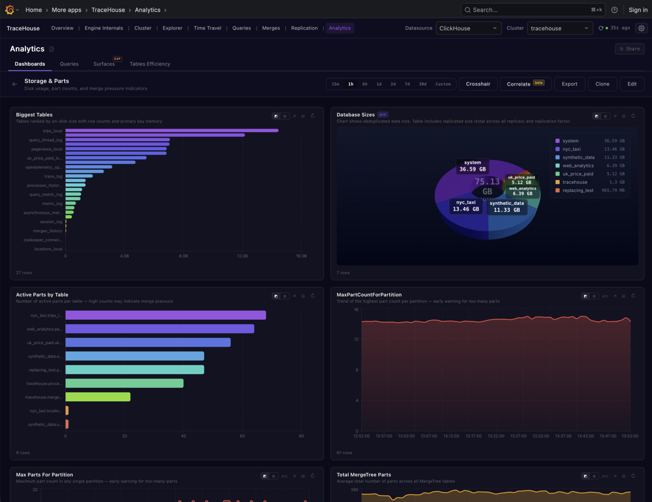Switch to the Queries sub-tab under Analytics
Screen dimensions: 652x502
point(69,64)
